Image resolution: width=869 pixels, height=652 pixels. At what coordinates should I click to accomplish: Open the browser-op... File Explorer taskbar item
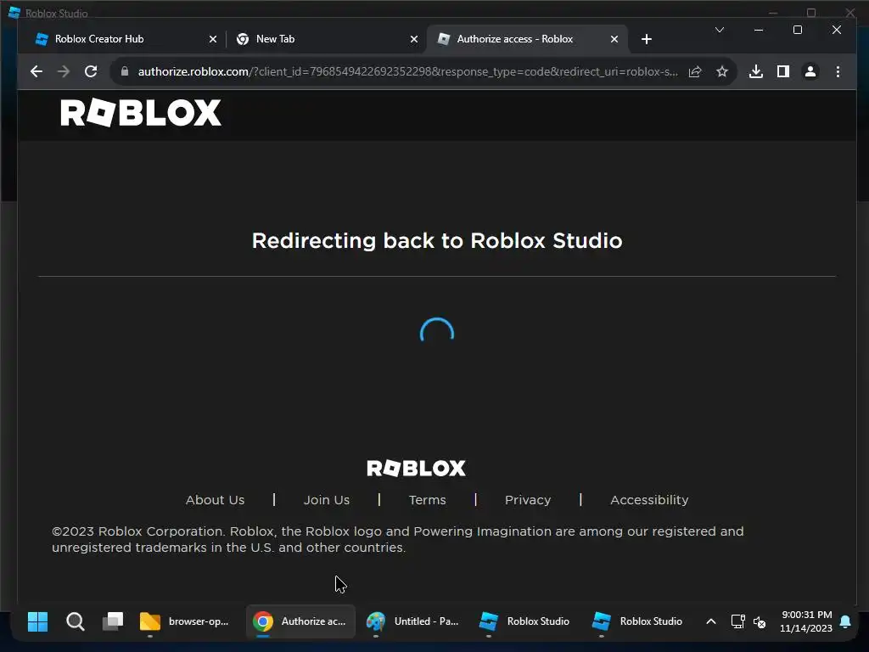(185, 621)
